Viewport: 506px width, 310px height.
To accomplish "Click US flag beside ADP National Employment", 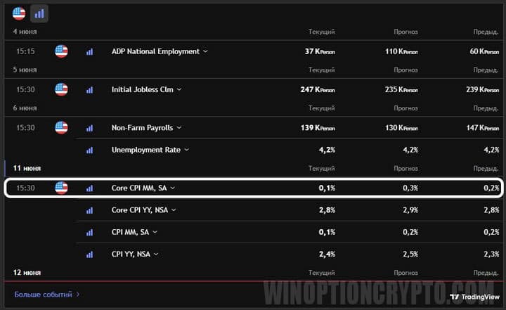I will pyautogui.click(x=62, y=51).
